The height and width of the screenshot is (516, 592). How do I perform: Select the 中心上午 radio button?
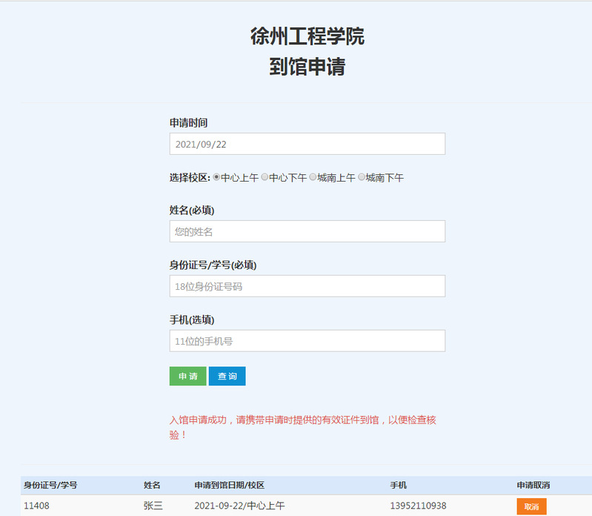click(x=216, y=178)
